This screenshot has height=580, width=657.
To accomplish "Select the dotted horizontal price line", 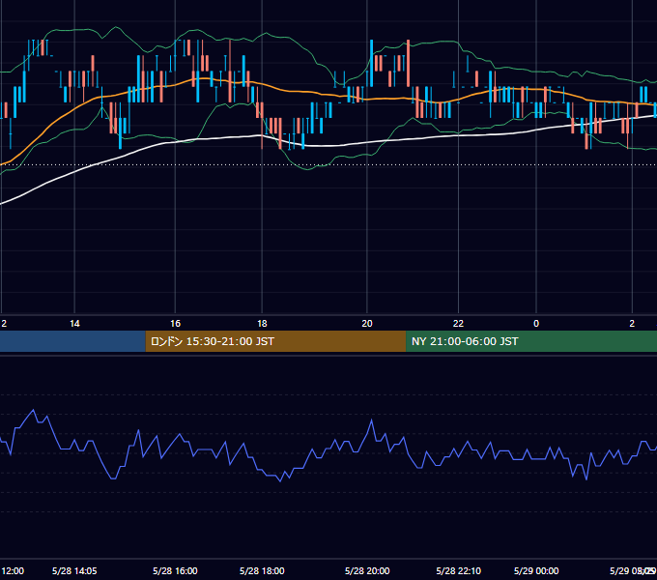I will (x=328, y=164).
